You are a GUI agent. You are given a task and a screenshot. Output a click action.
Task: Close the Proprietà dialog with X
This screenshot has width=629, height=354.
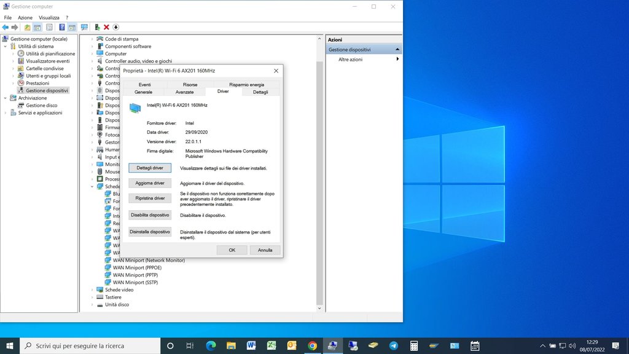(276, 71)
